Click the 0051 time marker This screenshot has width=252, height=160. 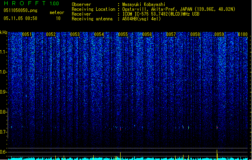coord(27,34)
